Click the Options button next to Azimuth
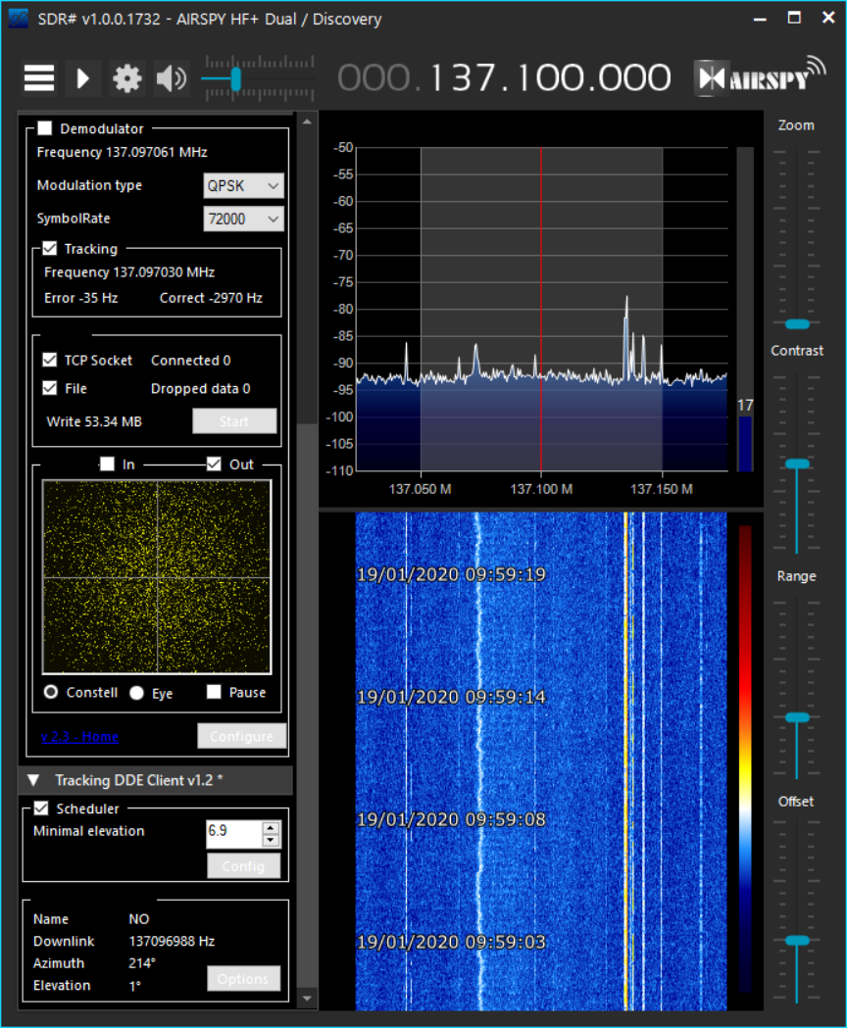The width and height of the screenshot is (847, 1028). [x=243, y=978]
